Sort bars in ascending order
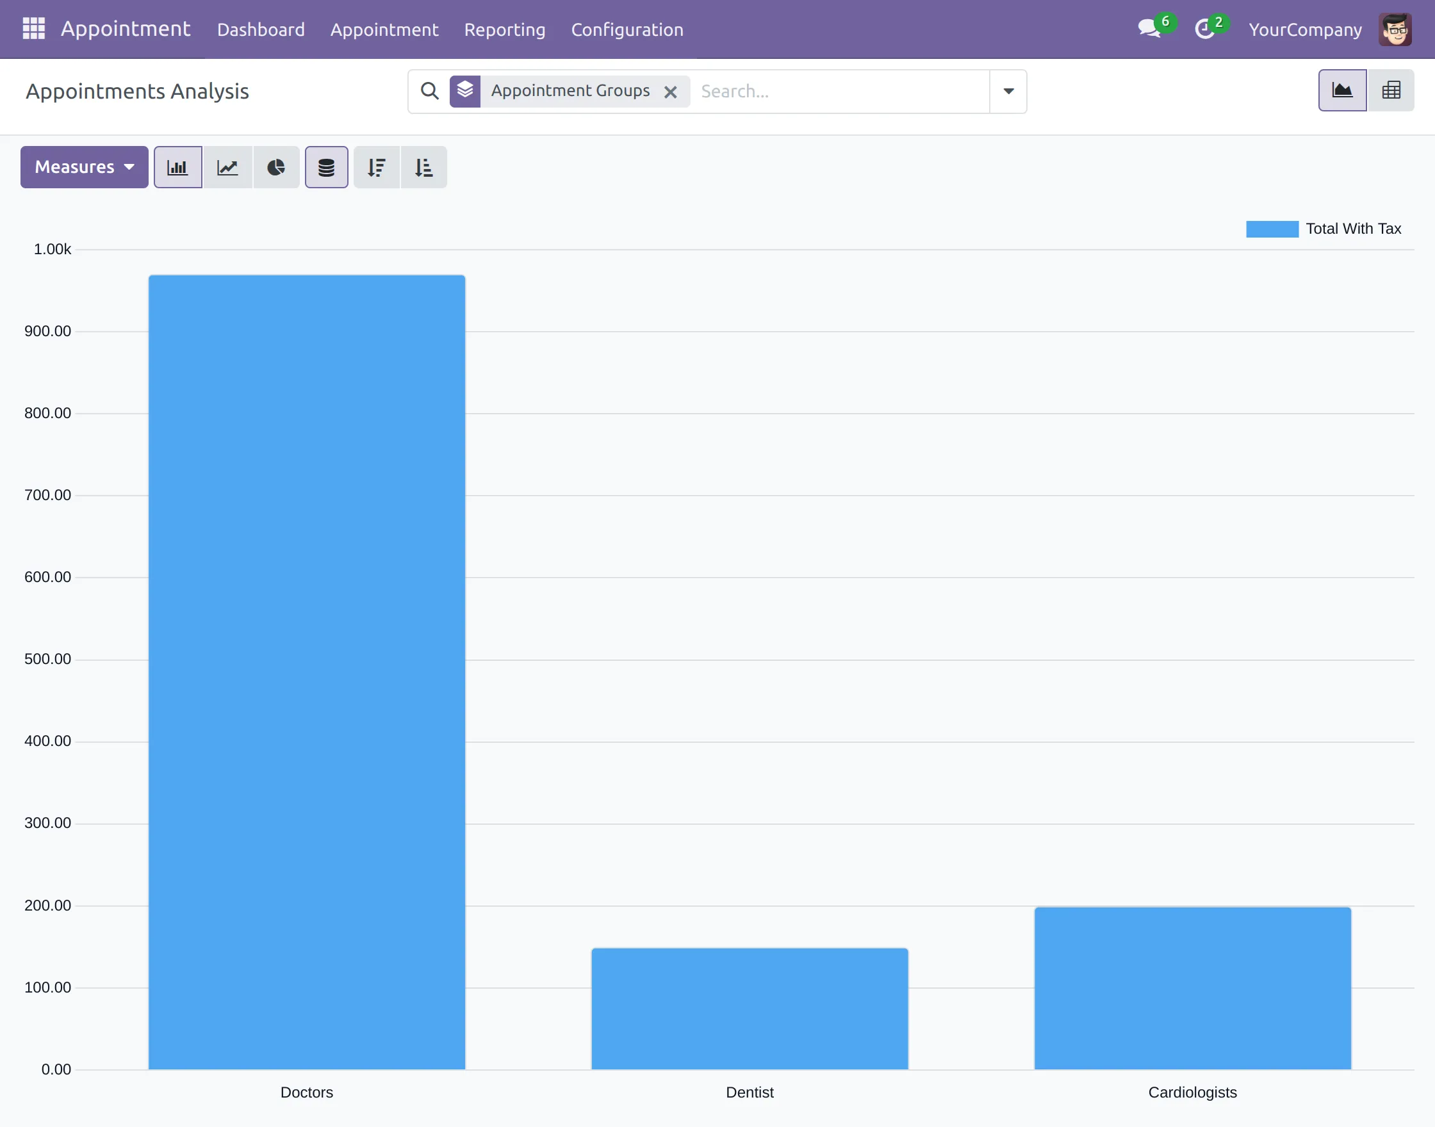 (423, 168)
